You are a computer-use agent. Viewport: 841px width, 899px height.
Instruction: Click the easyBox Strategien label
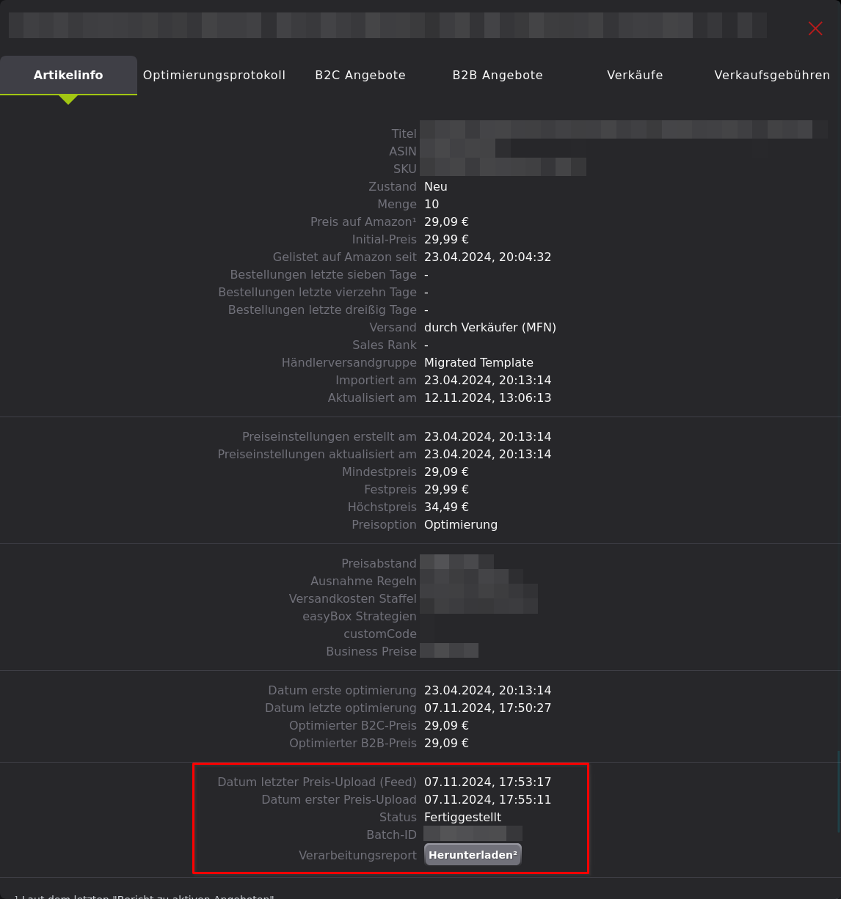click(360, 616)
